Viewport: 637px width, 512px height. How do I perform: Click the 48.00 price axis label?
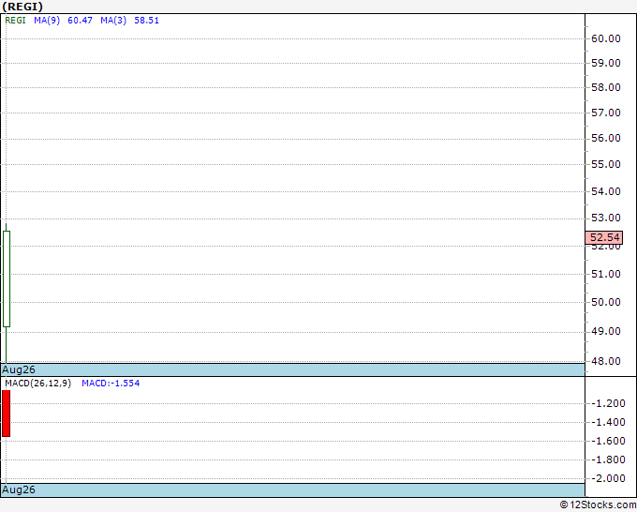pos(606,361)
